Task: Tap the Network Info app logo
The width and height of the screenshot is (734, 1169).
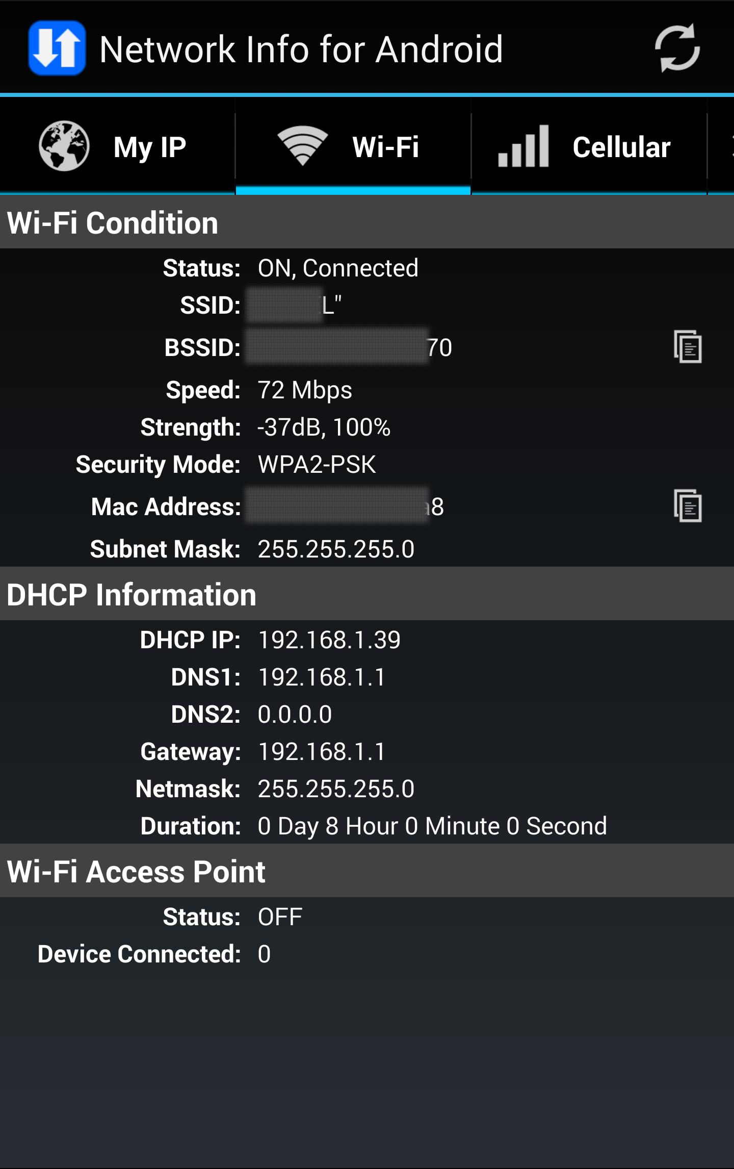Action: click(57, 48)
